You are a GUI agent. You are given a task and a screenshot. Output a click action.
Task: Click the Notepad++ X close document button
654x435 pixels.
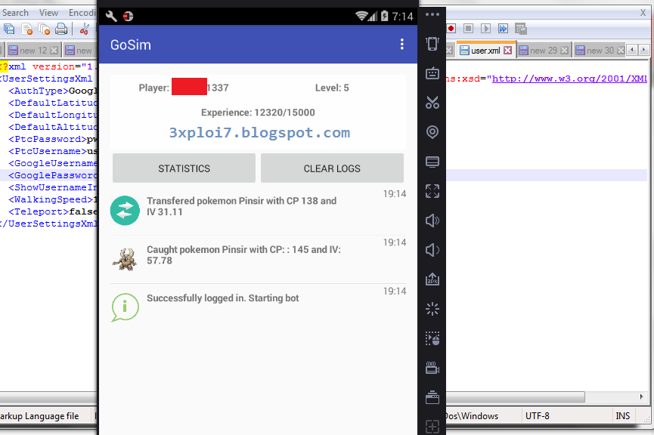643,13
